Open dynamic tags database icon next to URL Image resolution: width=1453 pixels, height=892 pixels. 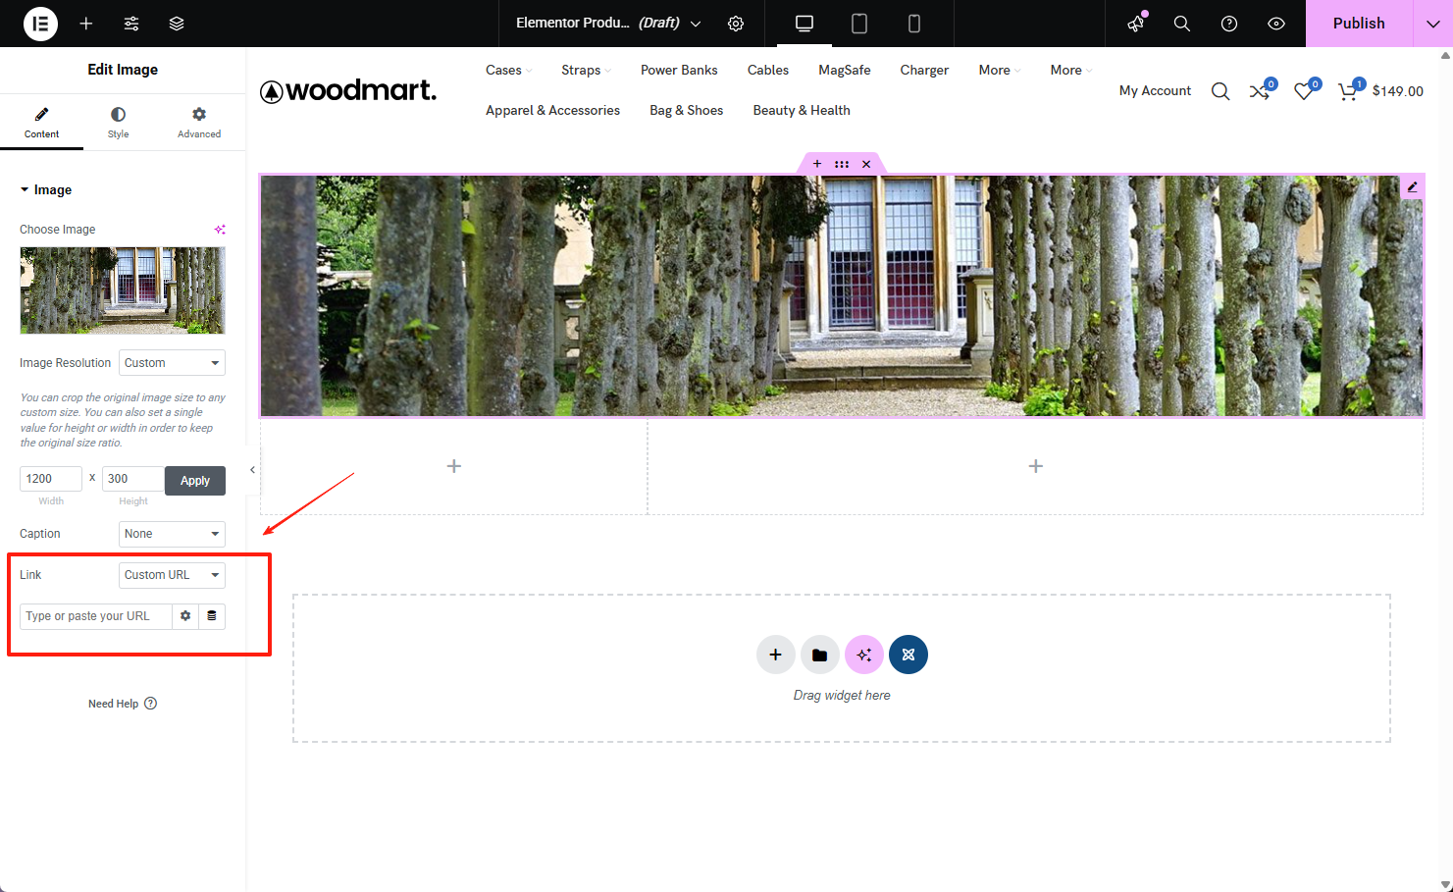212,616
